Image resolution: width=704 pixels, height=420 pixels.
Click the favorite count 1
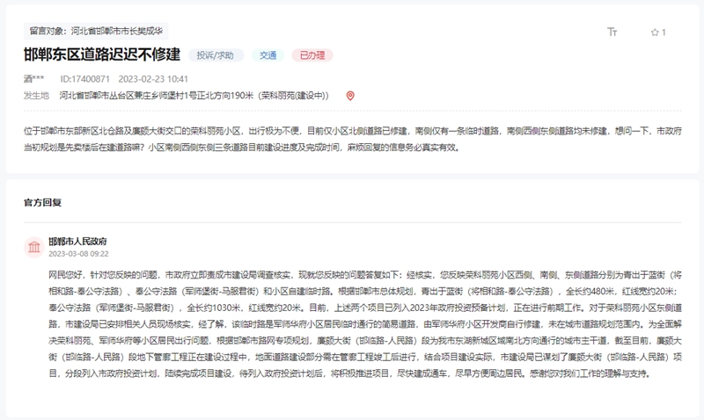coord(664,33)
